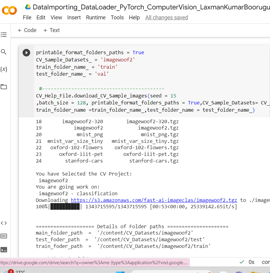Open the File menu

(27, 18)
